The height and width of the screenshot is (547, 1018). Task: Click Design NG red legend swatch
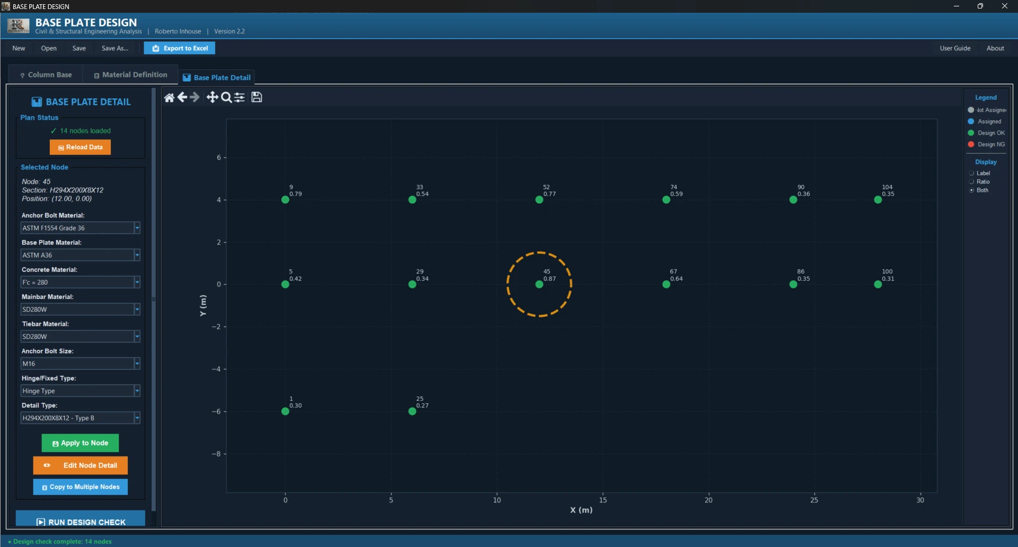tap(971, 144)
